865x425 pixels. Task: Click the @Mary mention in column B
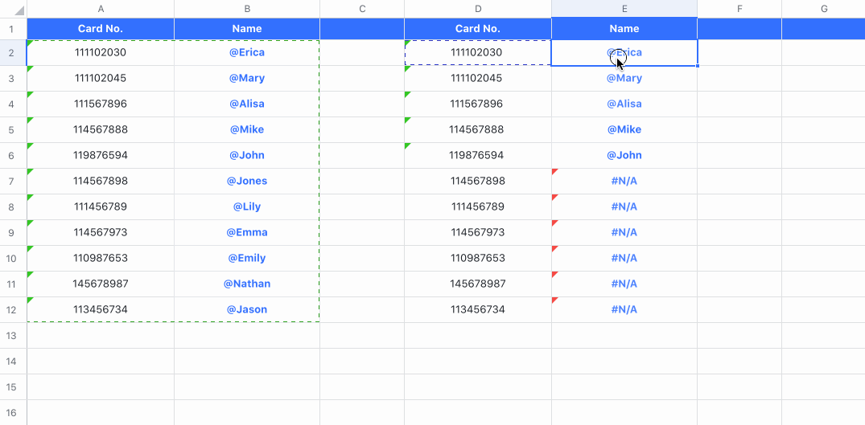247,78
